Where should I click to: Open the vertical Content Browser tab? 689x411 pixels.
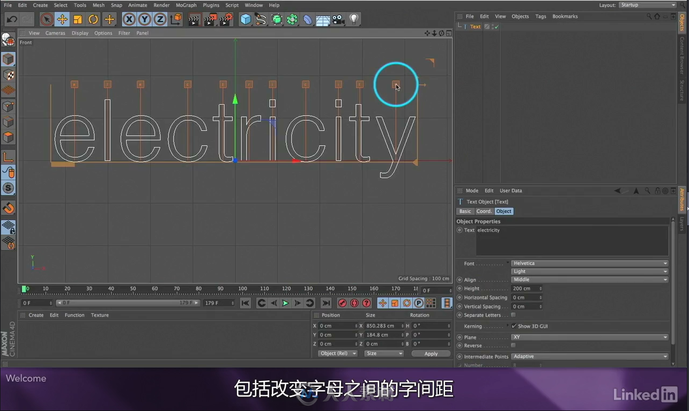coord(682,56)
